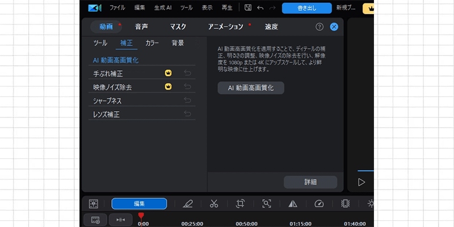Click the blue preview progress bar

click(x=365, y=171)
